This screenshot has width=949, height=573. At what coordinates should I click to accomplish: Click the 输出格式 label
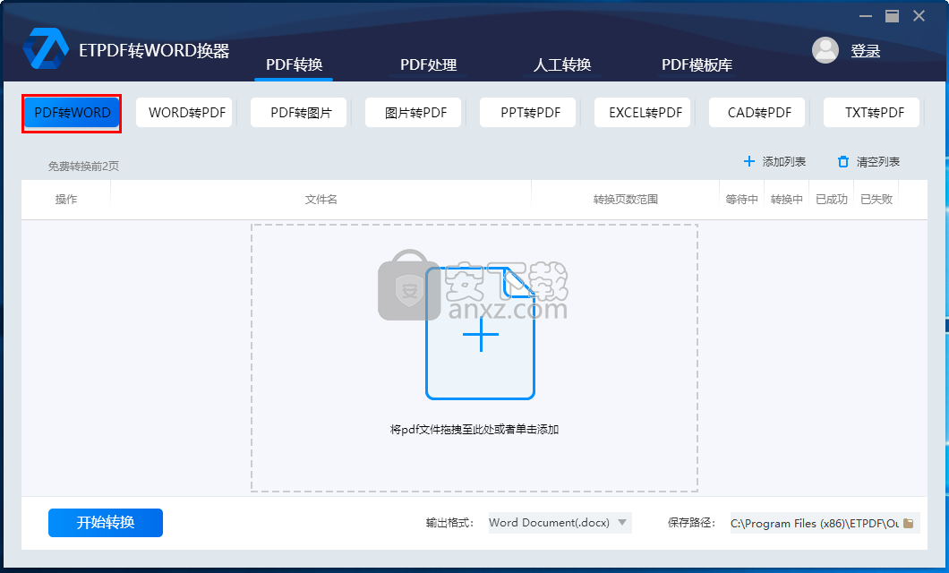tap(449, 523)
